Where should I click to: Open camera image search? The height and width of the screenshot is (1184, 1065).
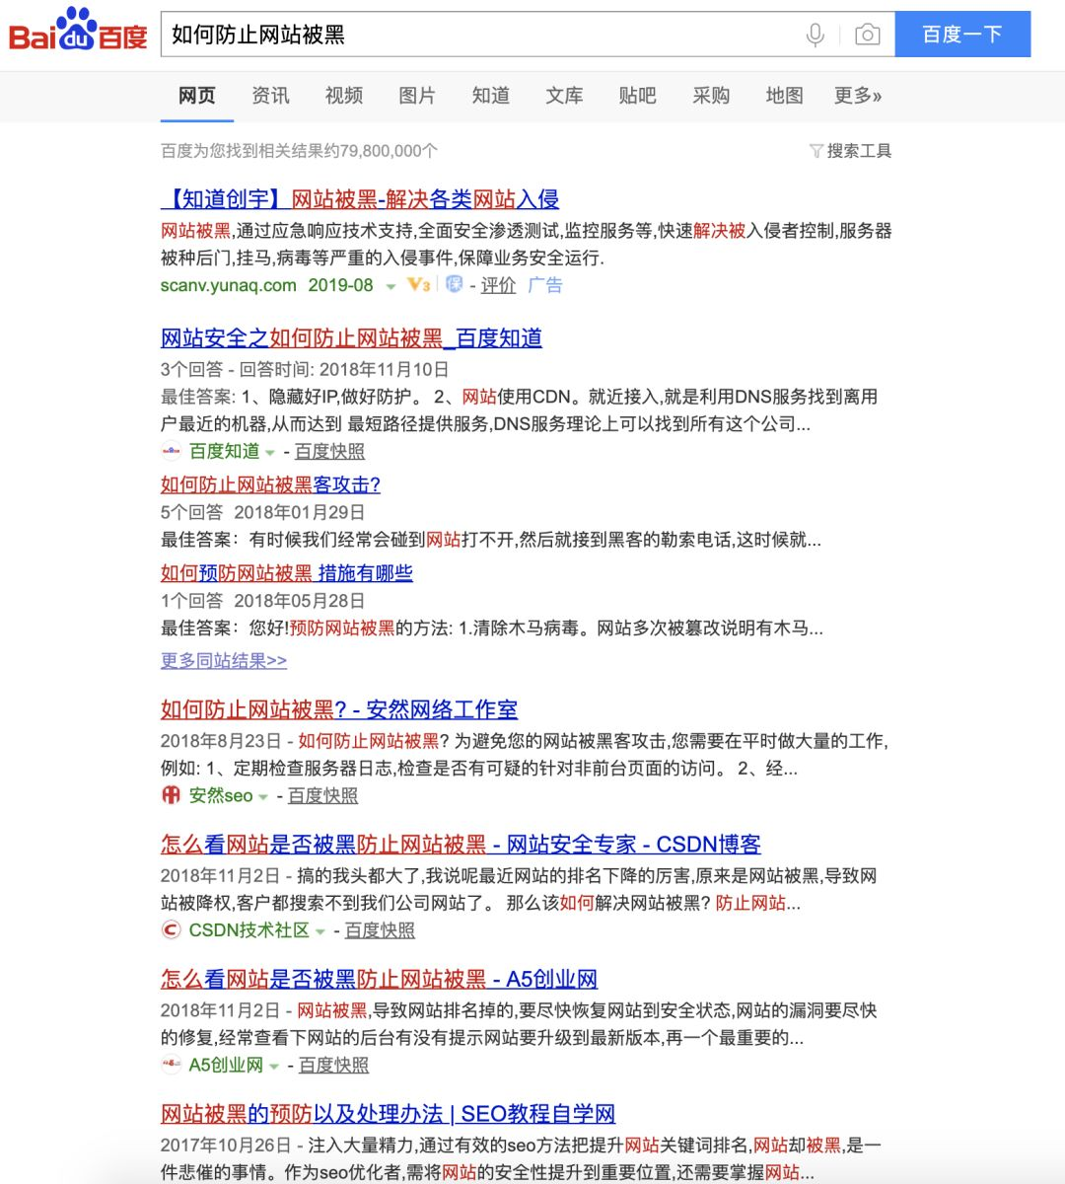coord(867,36)
